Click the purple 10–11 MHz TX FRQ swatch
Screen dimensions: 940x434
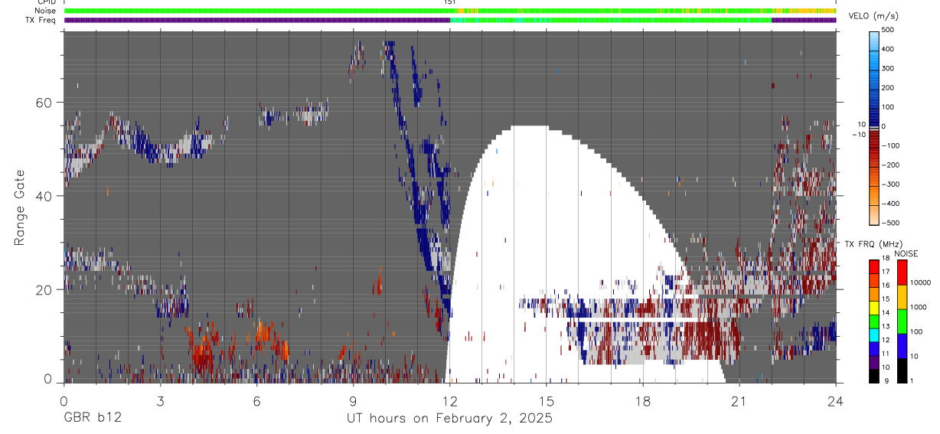coord(874,362)
